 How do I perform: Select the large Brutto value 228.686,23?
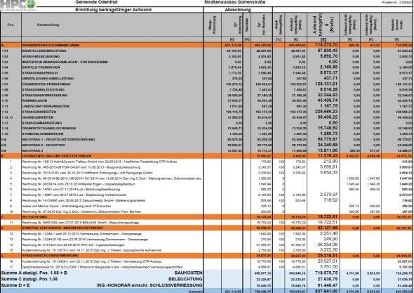(x=326, y=112)
